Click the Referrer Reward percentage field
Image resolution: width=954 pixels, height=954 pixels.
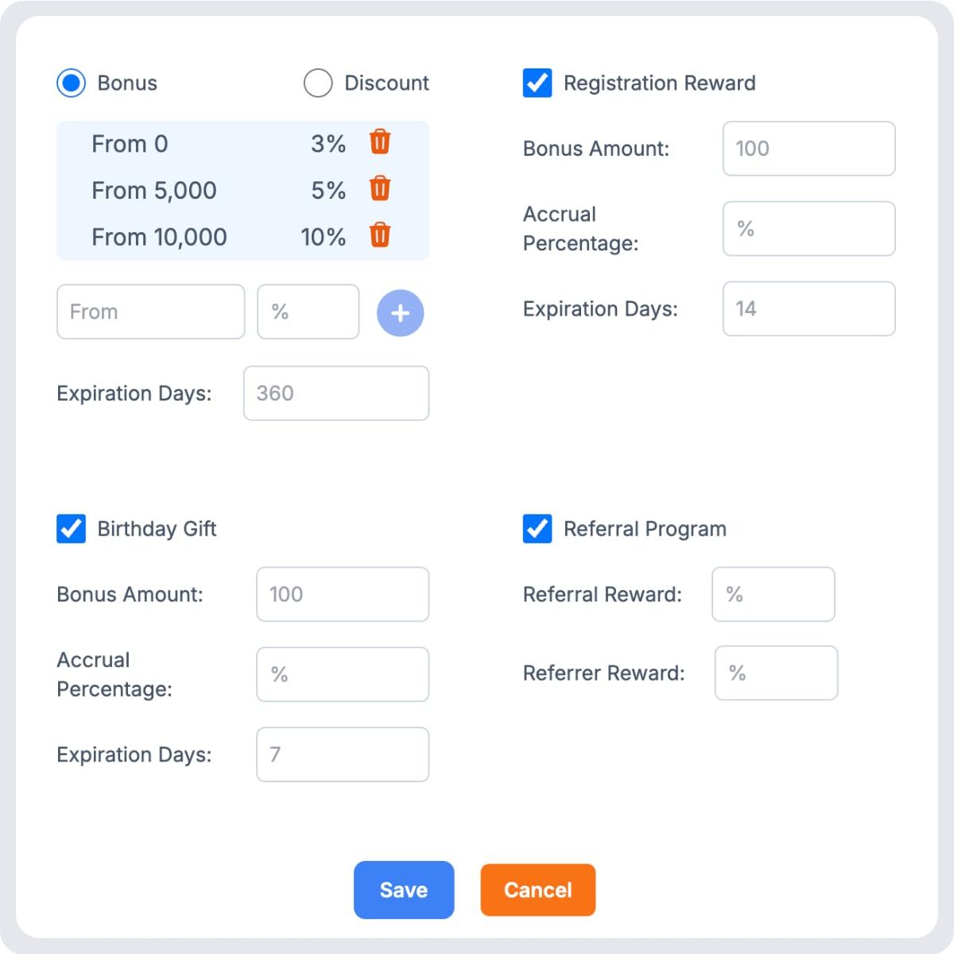(x=775, y=673)
